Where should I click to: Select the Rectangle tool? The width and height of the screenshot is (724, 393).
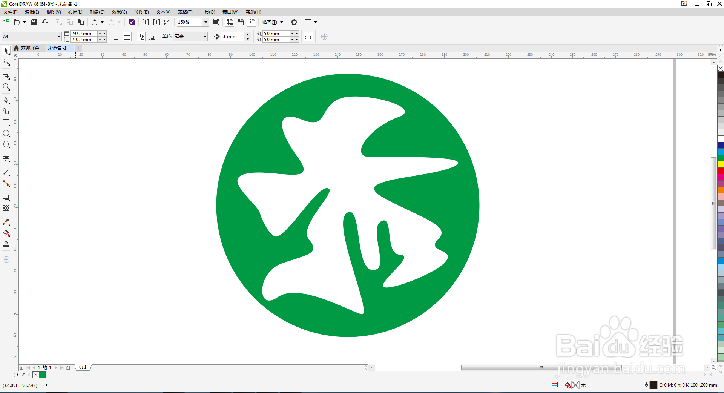(x=6, y=123)
